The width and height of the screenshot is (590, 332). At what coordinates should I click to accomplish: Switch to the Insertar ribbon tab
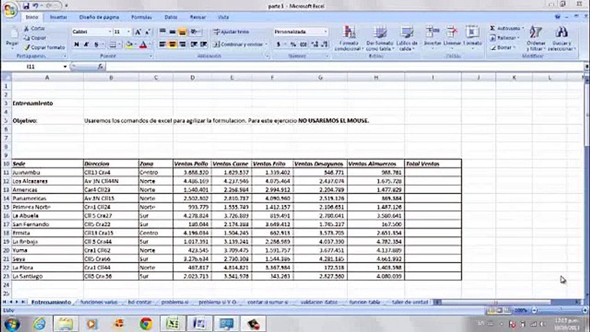tap(59, 17)
